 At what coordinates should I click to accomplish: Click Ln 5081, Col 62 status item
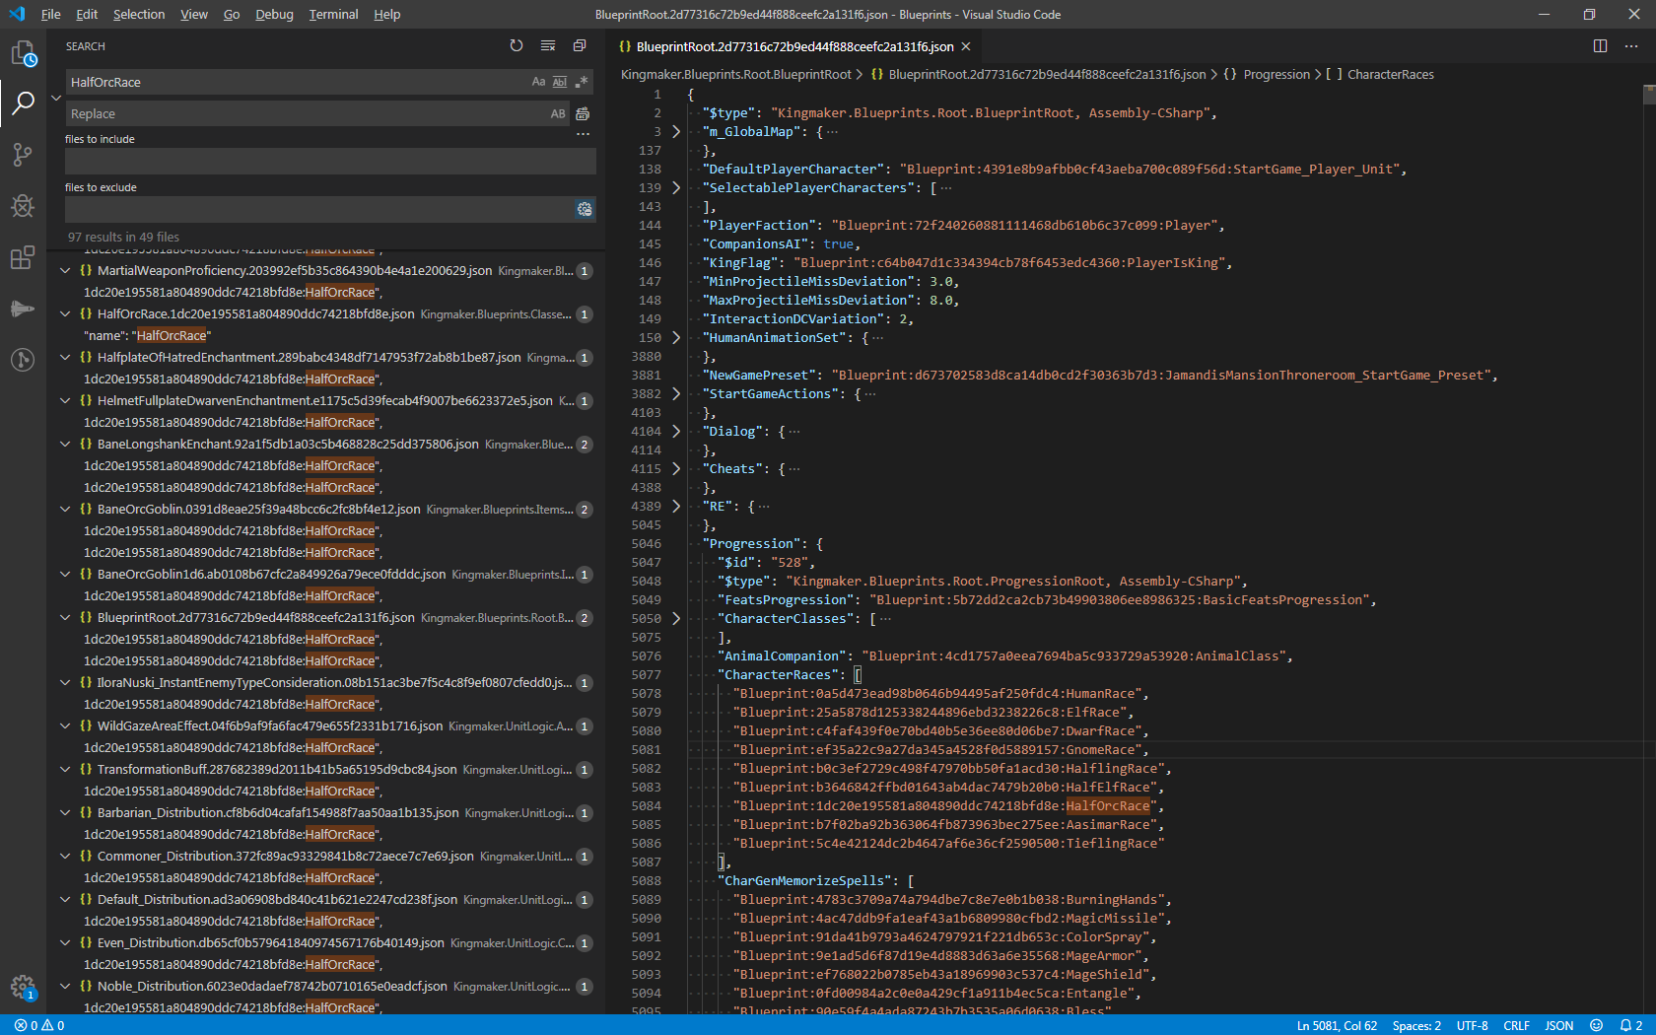pyautogui.click(x=1337, y=1025)
